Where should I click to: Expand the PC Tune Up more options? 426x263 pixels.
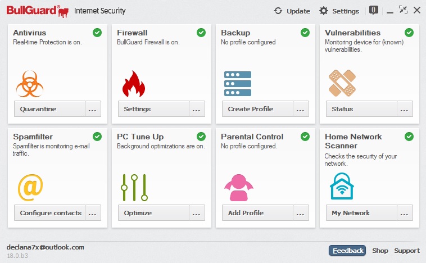(197, 213)
